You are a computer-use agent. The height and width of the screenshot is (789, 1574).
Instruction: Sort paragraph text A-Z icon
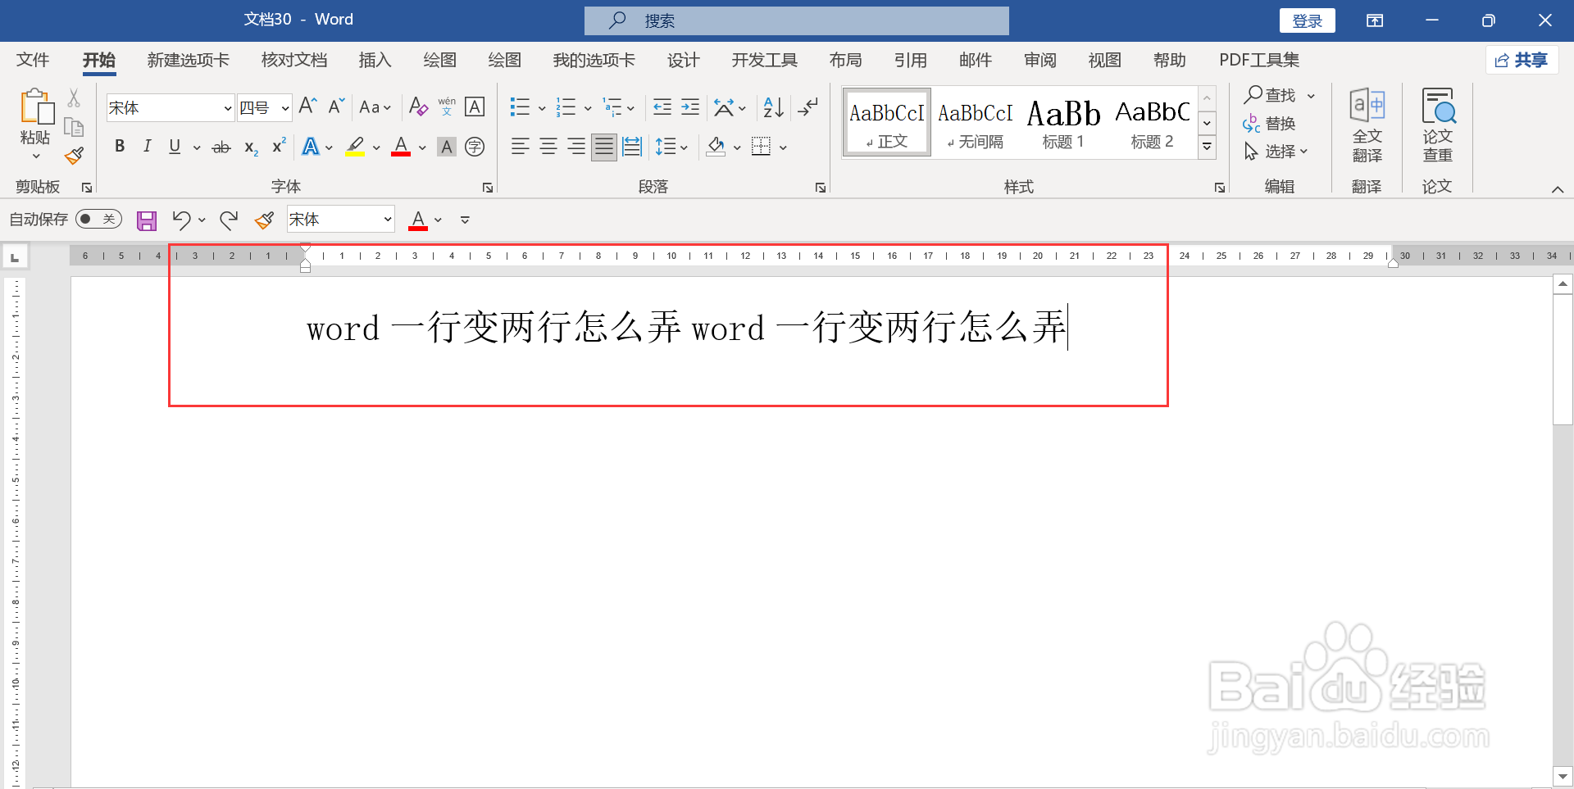point(773,107)
